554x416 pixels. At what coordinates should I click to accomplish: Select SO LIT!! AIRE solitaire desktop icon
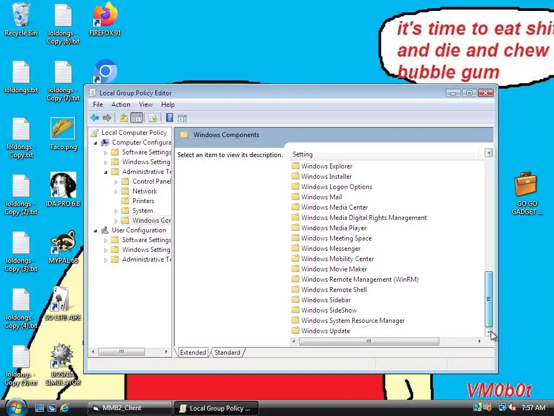[x=63, y=303]
